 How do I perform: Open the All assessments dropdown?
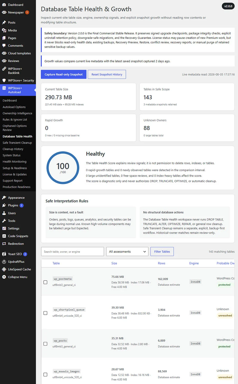(x=127, y=252)
